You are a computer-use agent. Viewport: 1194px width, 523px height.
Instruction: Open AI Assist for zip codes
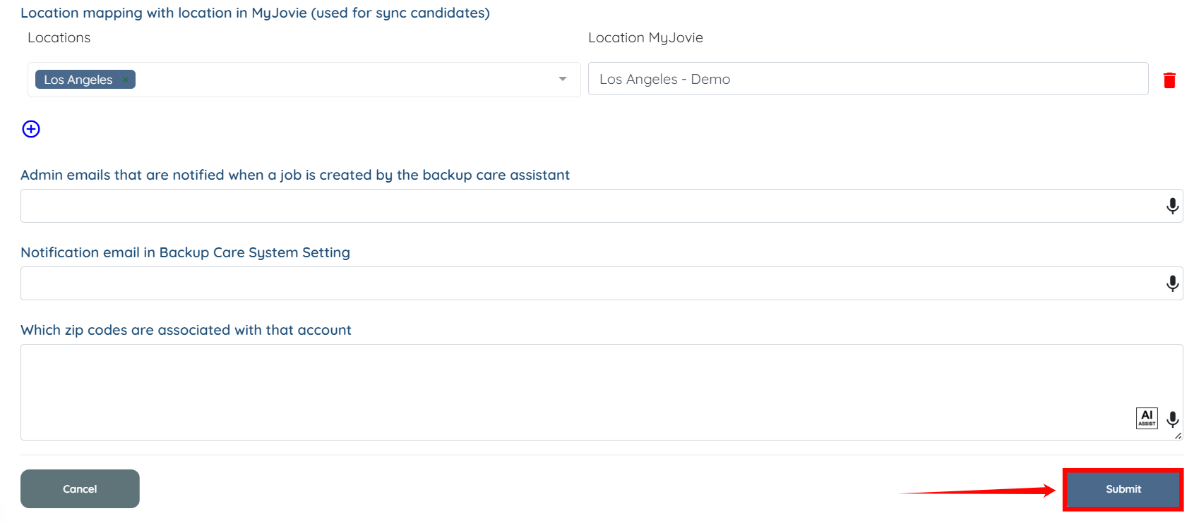point(1147,418)
